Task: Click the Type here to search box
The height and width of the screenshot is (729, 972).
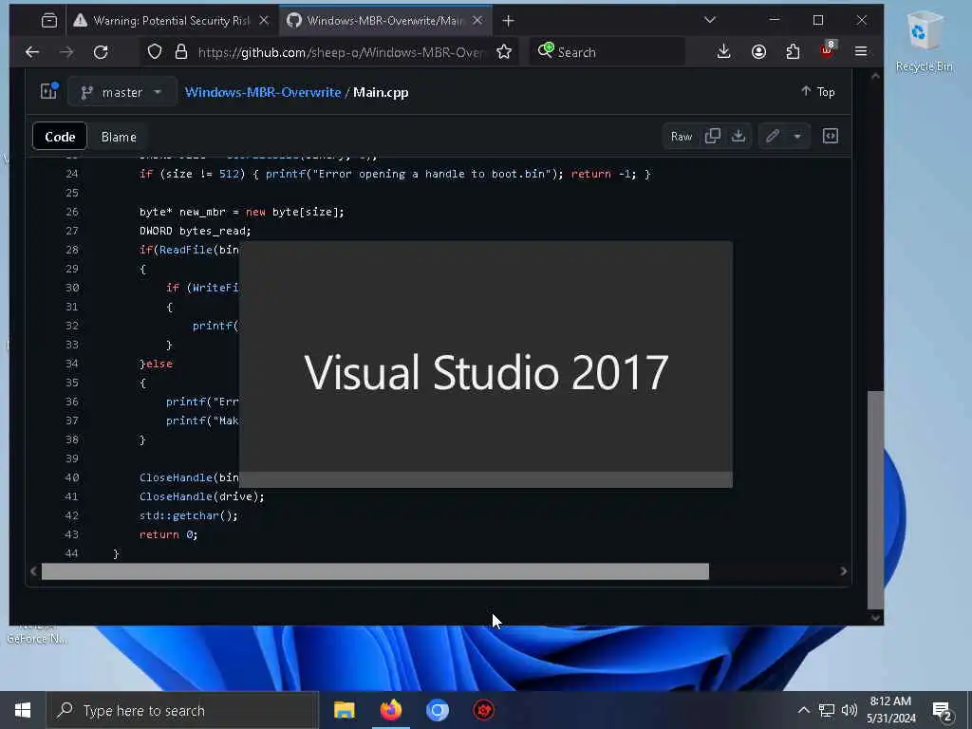Action: click(182, 710)
